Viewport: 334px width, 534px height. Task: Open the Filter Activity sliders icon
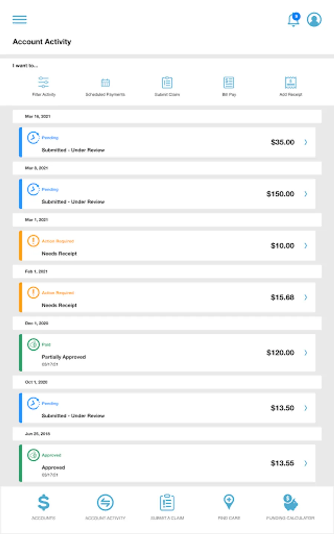coord(43,82)
